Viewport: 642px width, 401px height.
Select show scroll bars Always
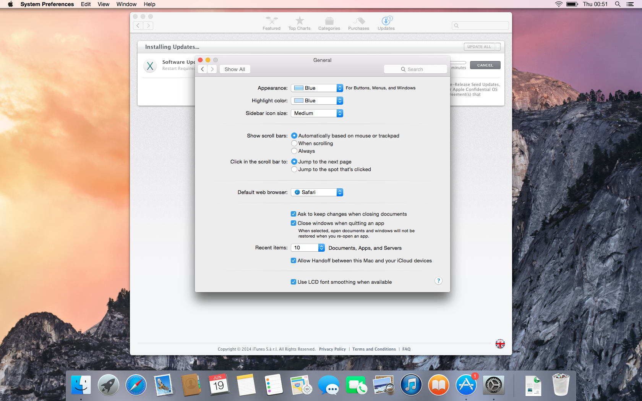click(x=294, y=151)
